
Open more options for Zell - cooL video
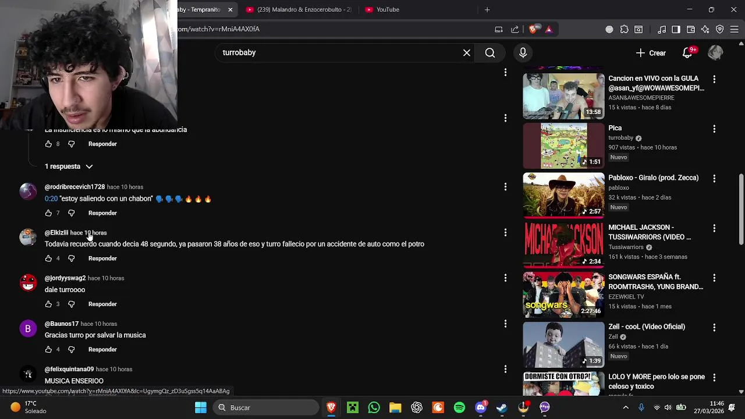click(714, 328)
